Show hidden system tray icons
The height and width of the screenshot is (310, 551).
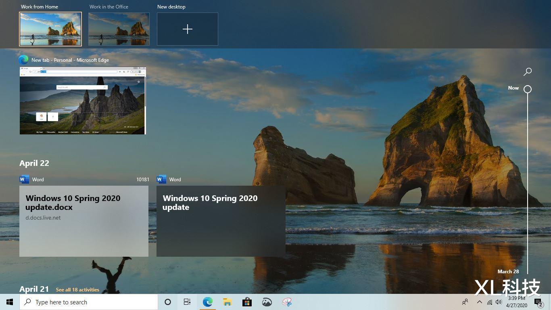[x=480, y=302]
